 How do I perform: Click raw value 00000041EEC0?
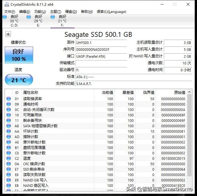(174, 185)
